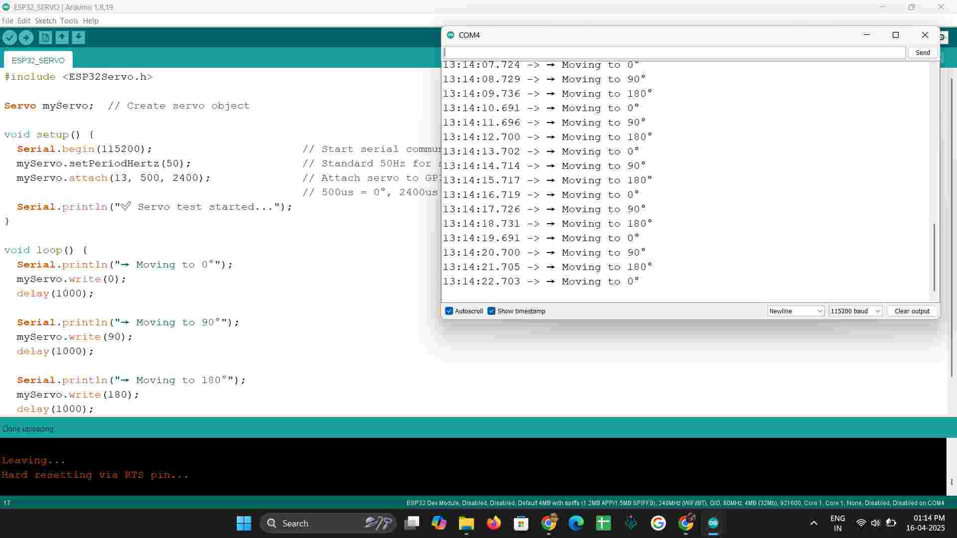The height and width of the screenshot is (538, 957).
Task: Open the Newline line-ending dropdown
Action: click(796, 311)
